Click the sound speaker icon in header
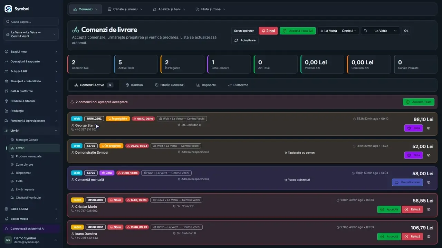This screenshot has width=442, height=248. 406,31
